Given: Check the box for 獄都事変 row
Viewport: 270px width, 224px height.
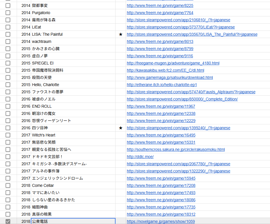Looking at the screenshot, I should coord(8,5).
